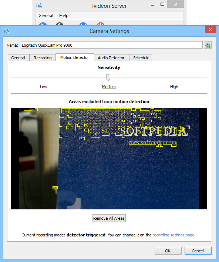Screen dimensions: 219x262
Task: Click the add camera icon beside Name field
Action: (x=208, y=45)
